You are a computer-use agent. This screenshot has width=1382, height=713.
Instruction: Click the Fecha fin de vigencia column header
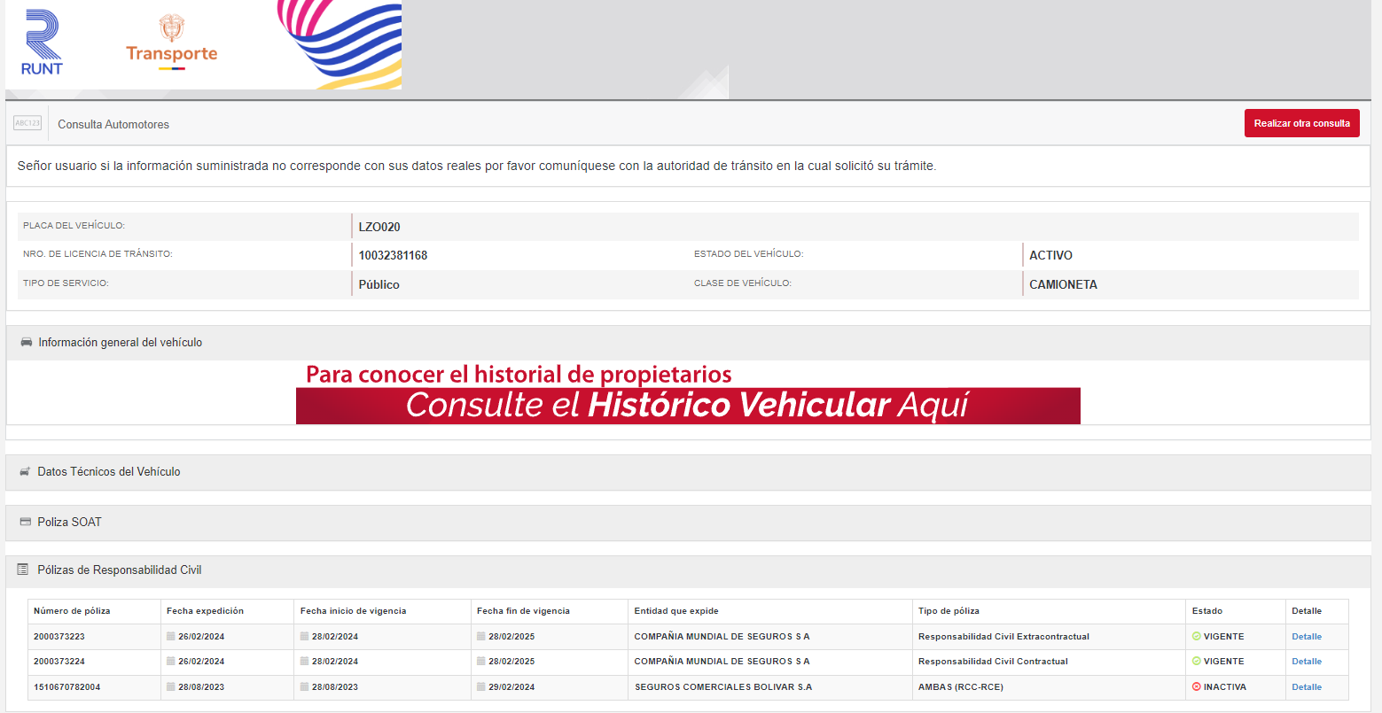(x=523, y=610)
